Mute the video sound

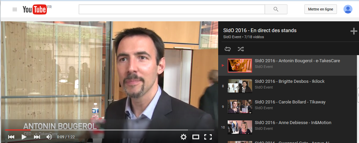49,137
